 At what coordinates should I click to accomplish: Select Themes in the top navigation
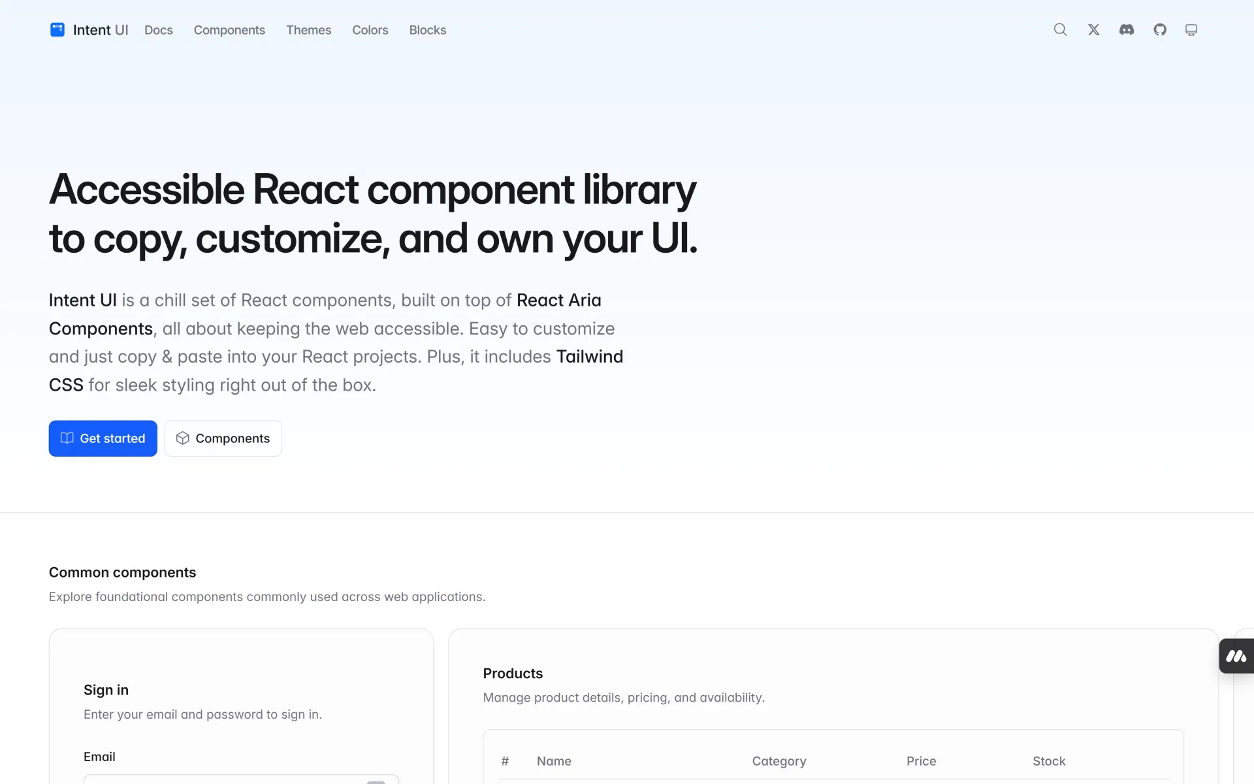pos(308,30)
